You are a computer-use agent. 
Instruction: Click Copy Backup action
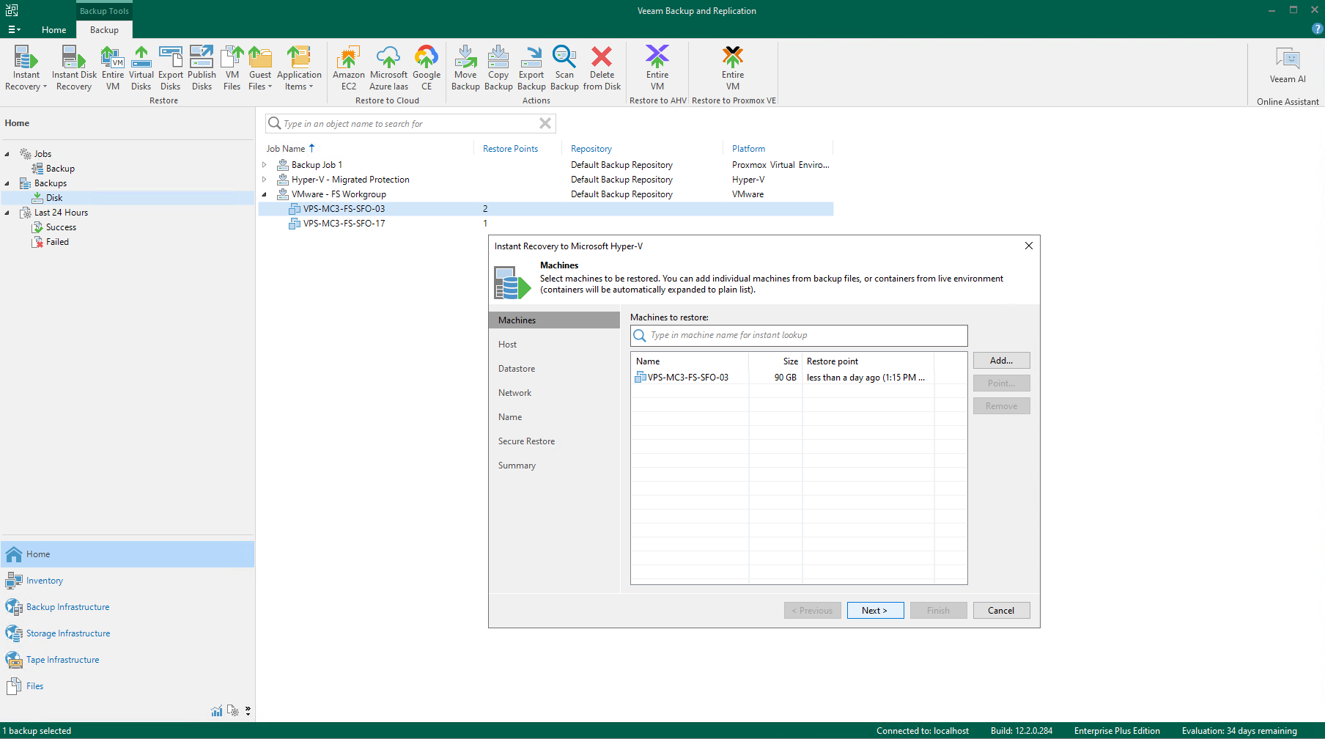click(498, 67)
